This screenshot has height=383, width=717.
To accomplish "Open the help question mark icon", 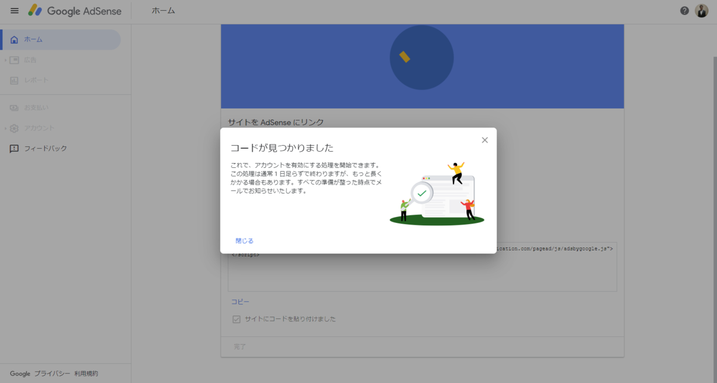I will [x=685, y=11].
